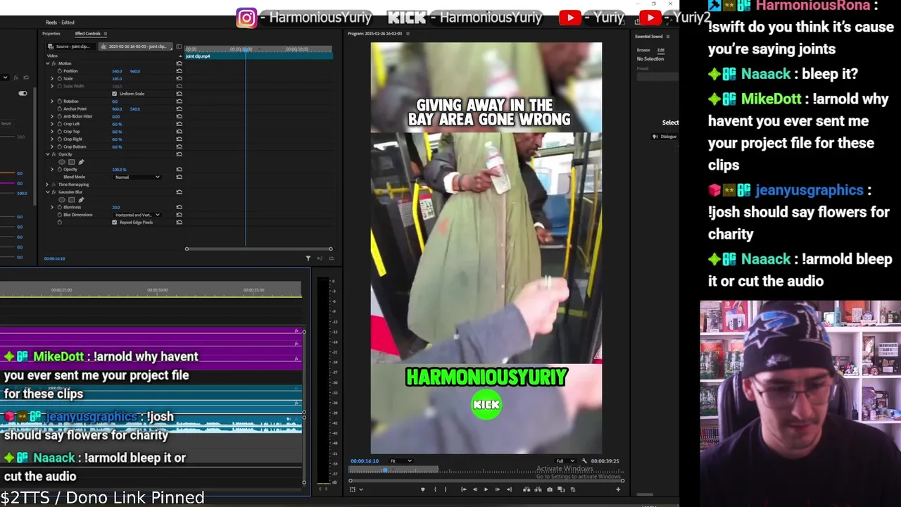Image resolution: width=901 pixels, height=507 pixels.
Task: Select the Source joint clip tab
Action: (x=72, y=46)
